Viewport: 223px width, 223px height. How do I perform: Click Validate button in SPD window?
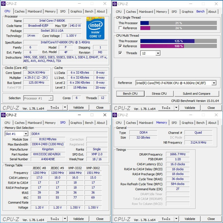click(79, 219)
